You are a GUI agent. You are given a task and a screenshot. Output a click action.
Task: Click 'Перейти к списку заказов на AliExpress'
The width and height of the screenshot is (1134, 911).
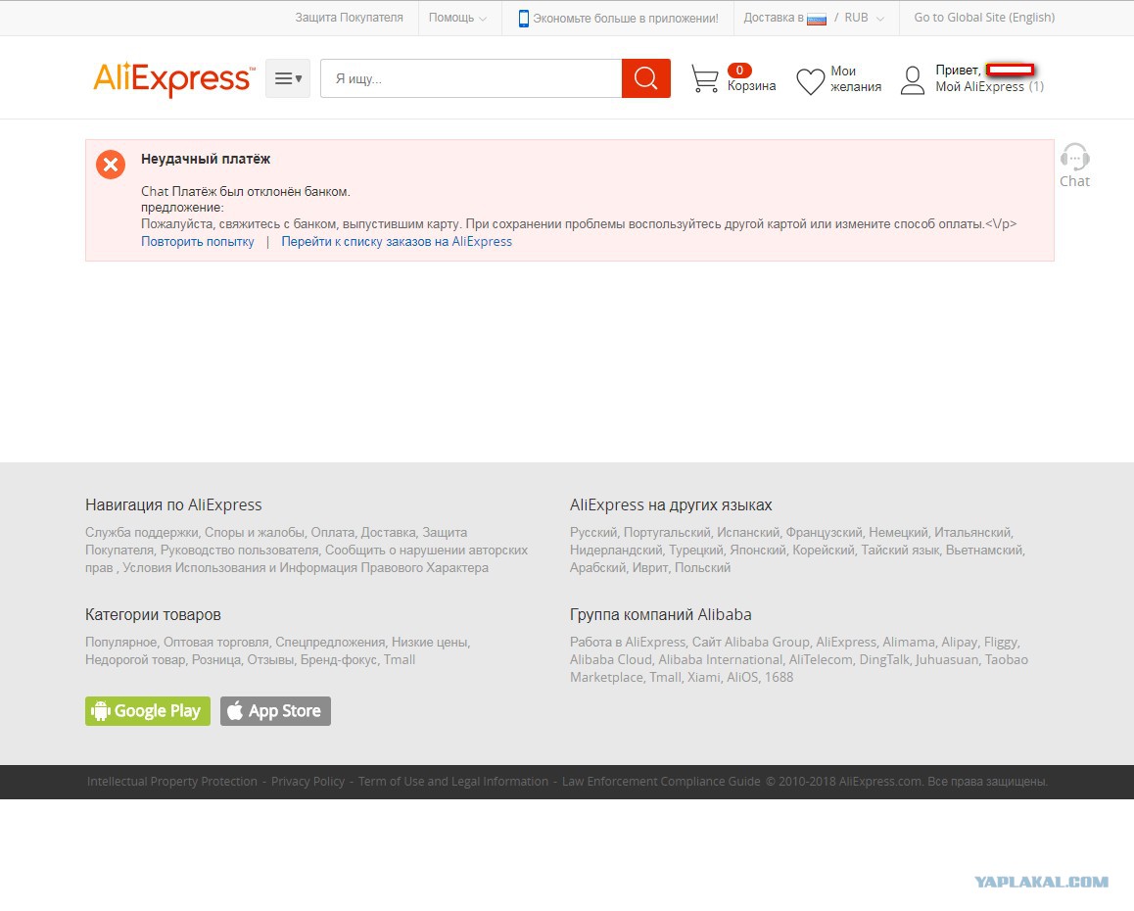pyautogui.click(x=397, y=242)
